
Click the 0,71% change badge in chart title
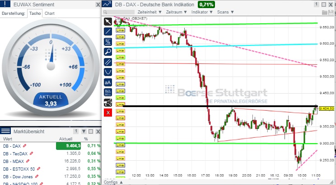pyautogui.click(x=206, y=5)
